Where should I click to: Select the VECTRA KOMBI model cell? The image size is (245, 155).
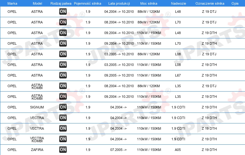[37, 139]
